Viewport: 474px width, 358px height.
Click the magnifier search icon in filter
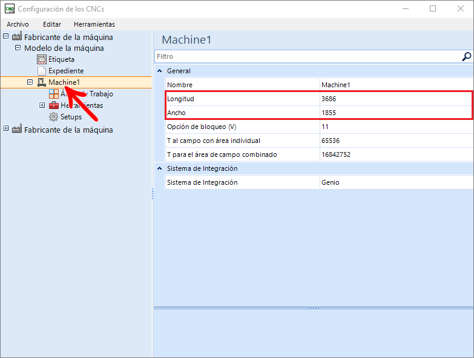467,56
